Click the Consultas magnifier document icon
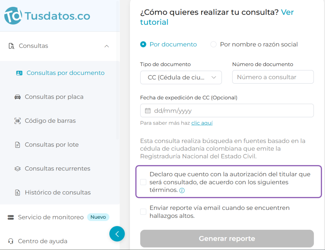Viewport: 325px width, 250px height. click(11, 46)
